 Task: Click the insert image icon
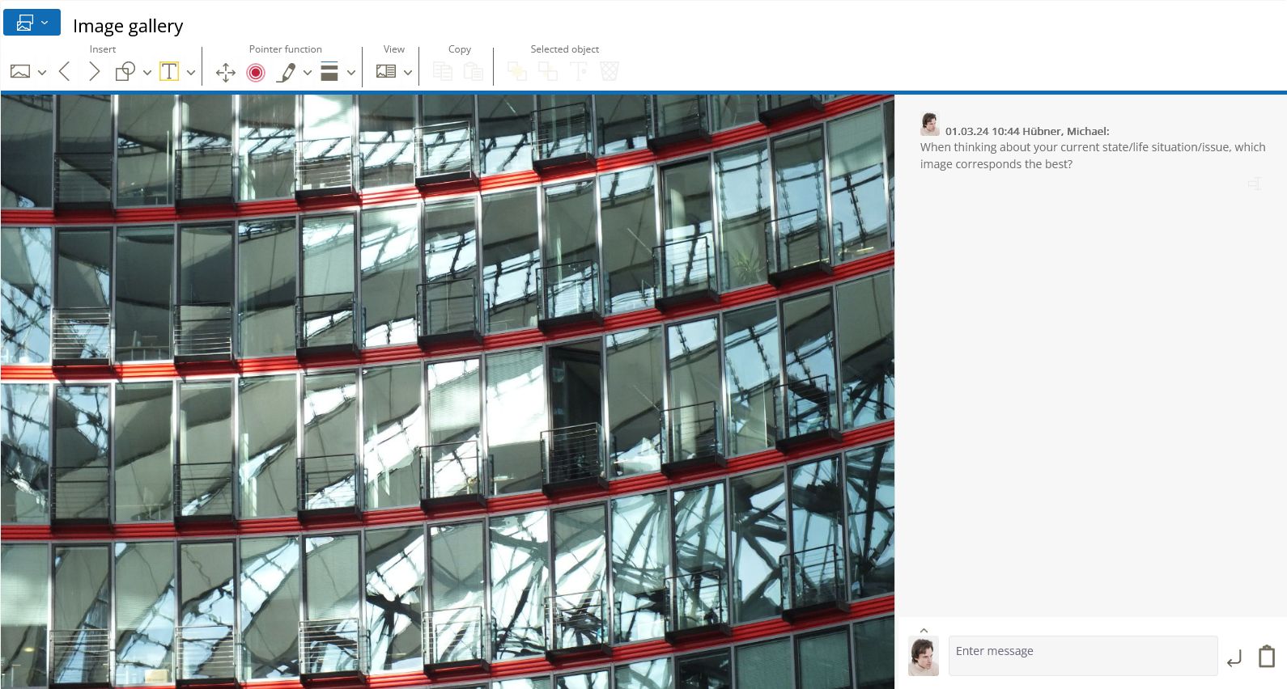[x=20, y=72]
